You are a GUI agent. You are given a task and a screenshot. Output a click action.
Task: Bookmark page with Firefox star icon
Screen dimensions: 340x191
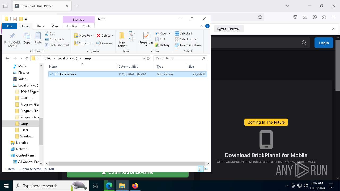pos(260,17)
